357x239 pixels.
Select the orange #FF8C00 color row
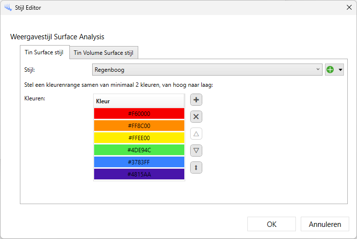point(139,126)
